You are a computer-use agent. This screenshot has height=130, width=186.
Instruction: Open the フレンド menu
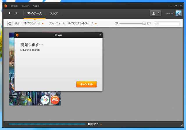pos(25,6)
